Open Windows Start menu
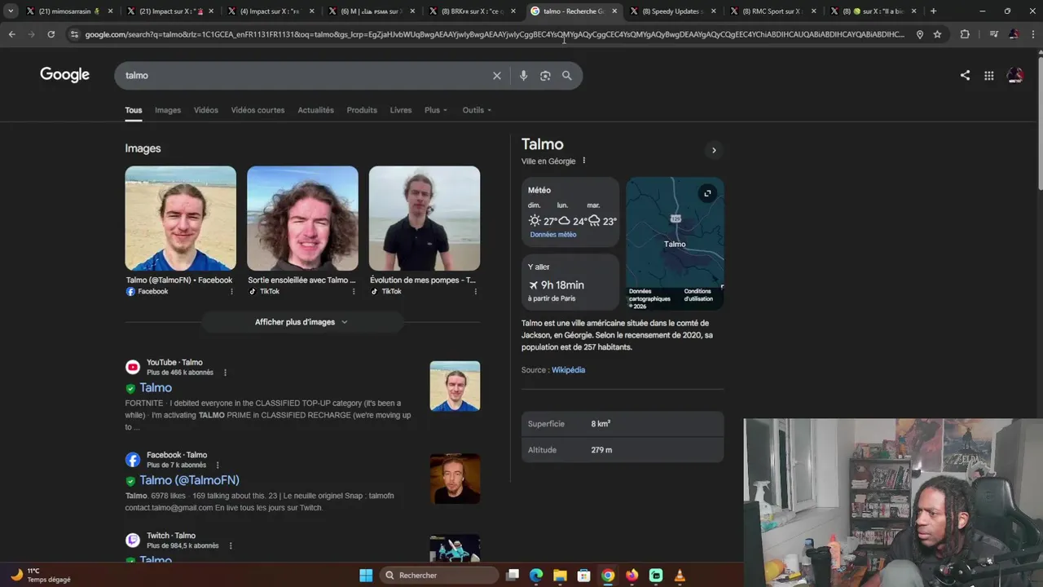Screen dimensions: 1043x587 pyautogui.click(x=366, y=575)
